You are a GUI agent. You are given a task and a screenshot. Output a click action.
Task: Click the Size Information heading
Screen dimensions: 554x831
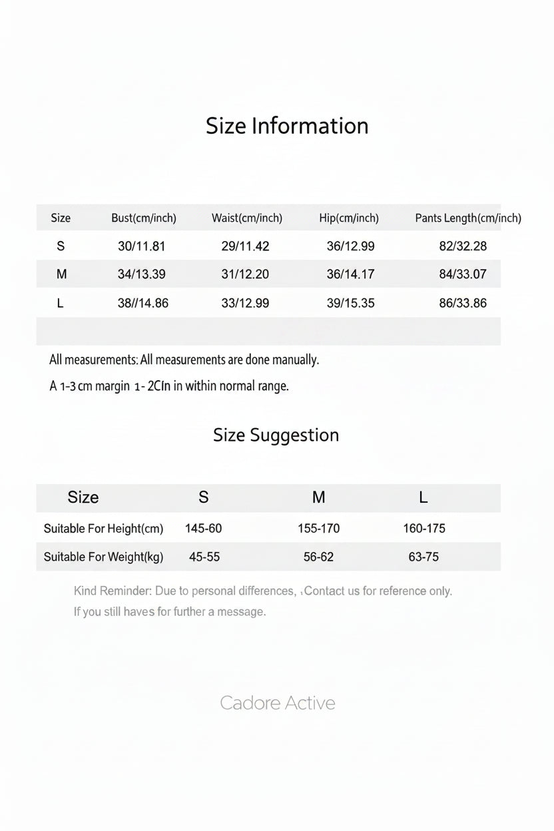[x=287, y=126]
